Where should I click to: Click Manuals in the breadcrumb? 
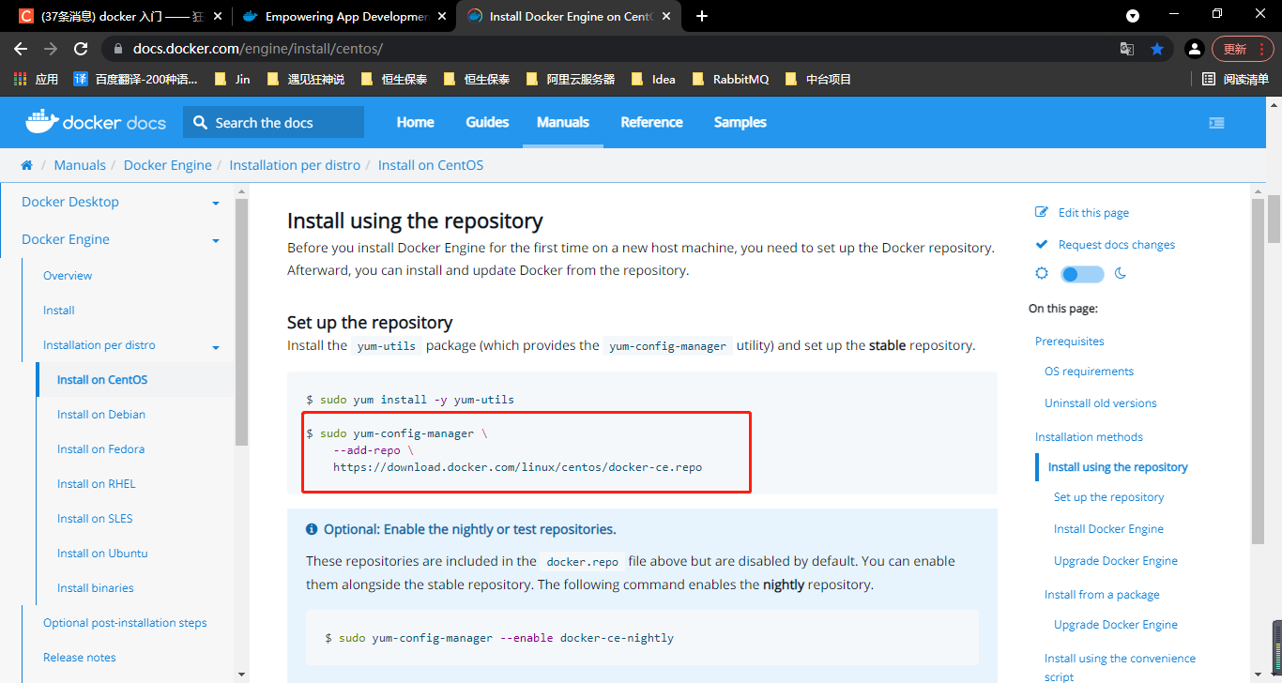click(x=80, y=165)
